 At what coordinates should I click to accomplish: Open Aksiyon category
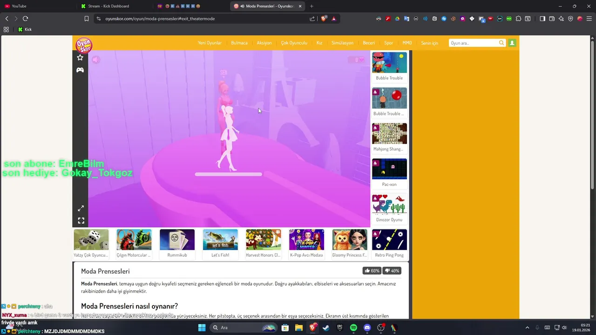[x=264, y=43]
